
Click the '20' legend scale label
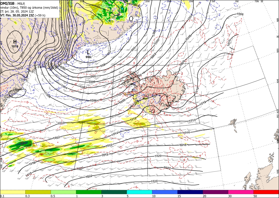(x=205, y=196)
